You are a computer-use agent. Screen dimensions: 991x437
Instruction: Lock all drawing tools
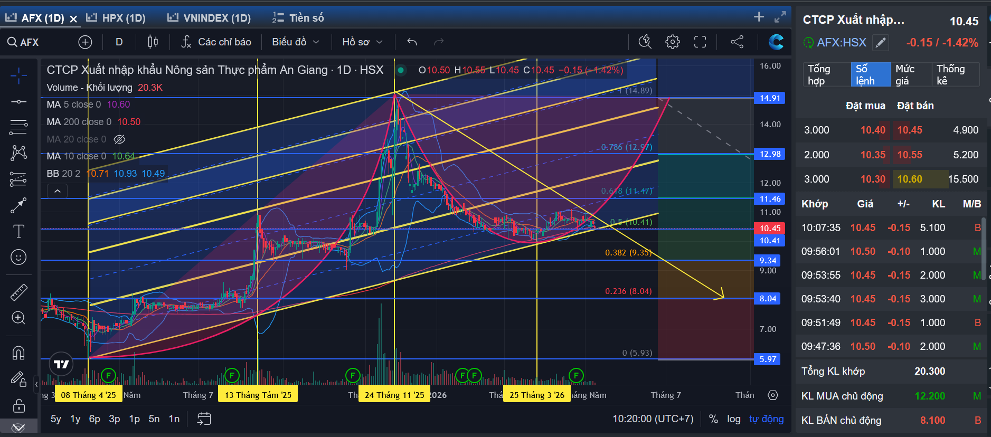pyautogui.click(x=18, y=405)
